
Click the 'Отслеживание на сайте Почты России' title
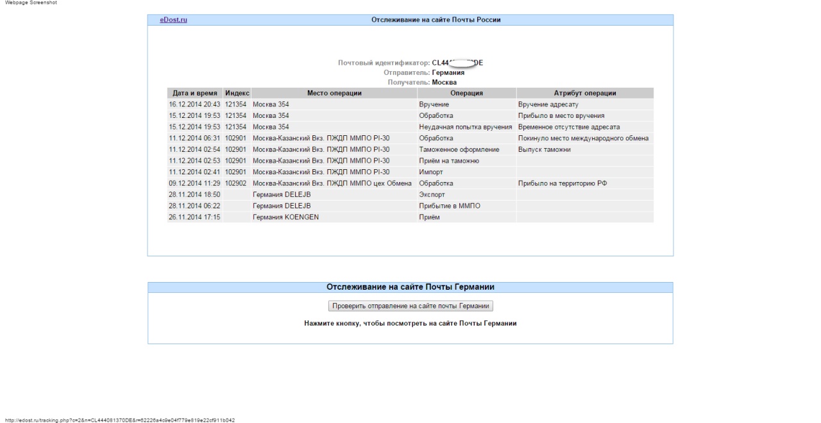436,20
